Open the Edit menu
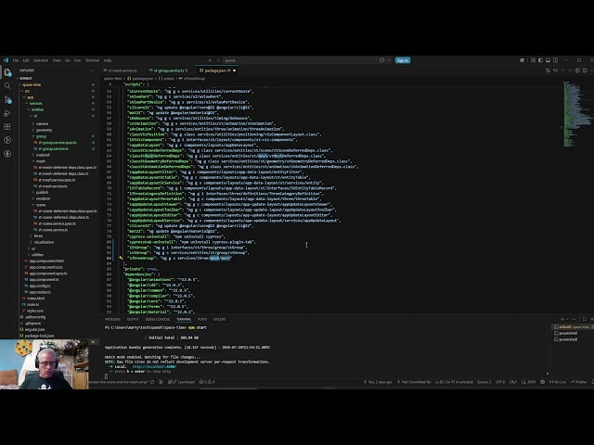The height and width of the screenshot is (445, 594). point(26,60)
